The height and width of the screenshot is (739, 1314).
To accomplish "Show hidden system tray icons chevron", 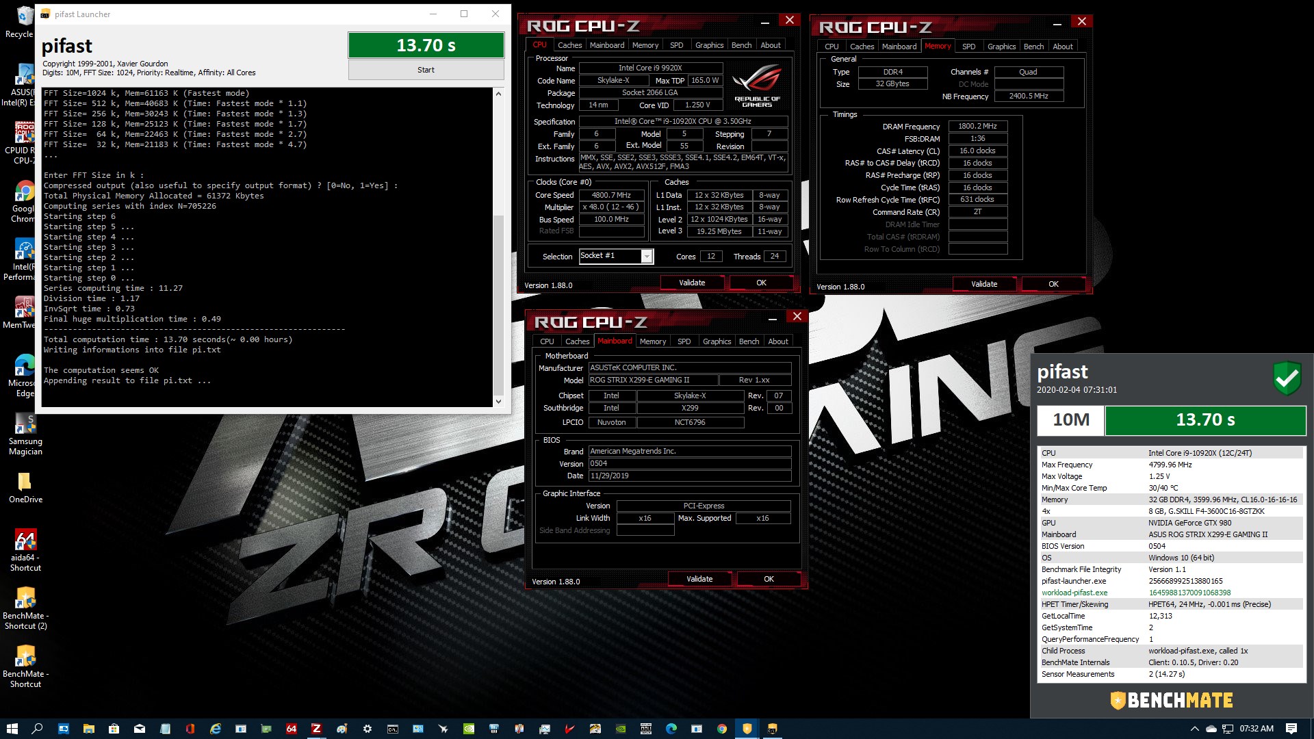I will tap(1195, 729).
